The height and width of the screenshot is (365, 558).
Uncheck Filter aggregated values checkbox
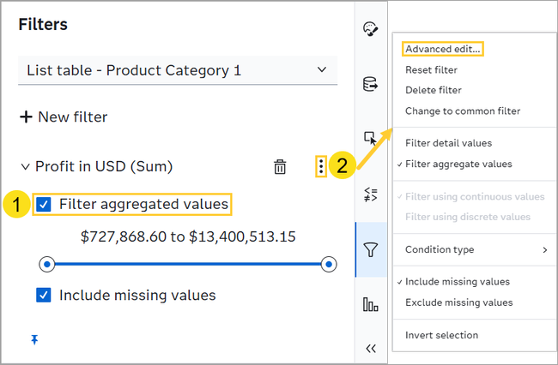coord(44,204)
